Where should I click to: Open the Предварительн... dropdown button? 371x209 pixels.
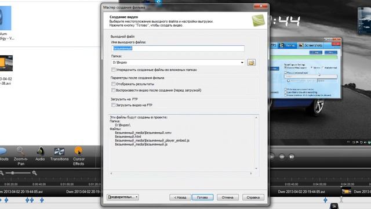pos(123,197)
